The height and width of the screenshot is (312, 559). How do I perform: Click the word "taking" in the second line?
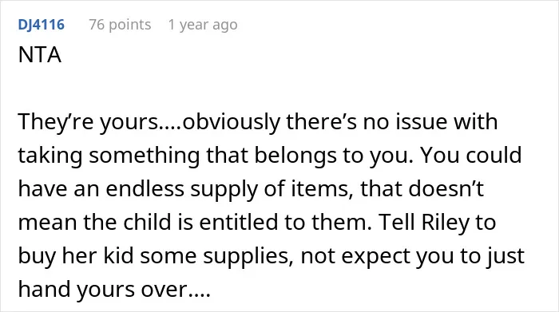[x=50, y=156]
